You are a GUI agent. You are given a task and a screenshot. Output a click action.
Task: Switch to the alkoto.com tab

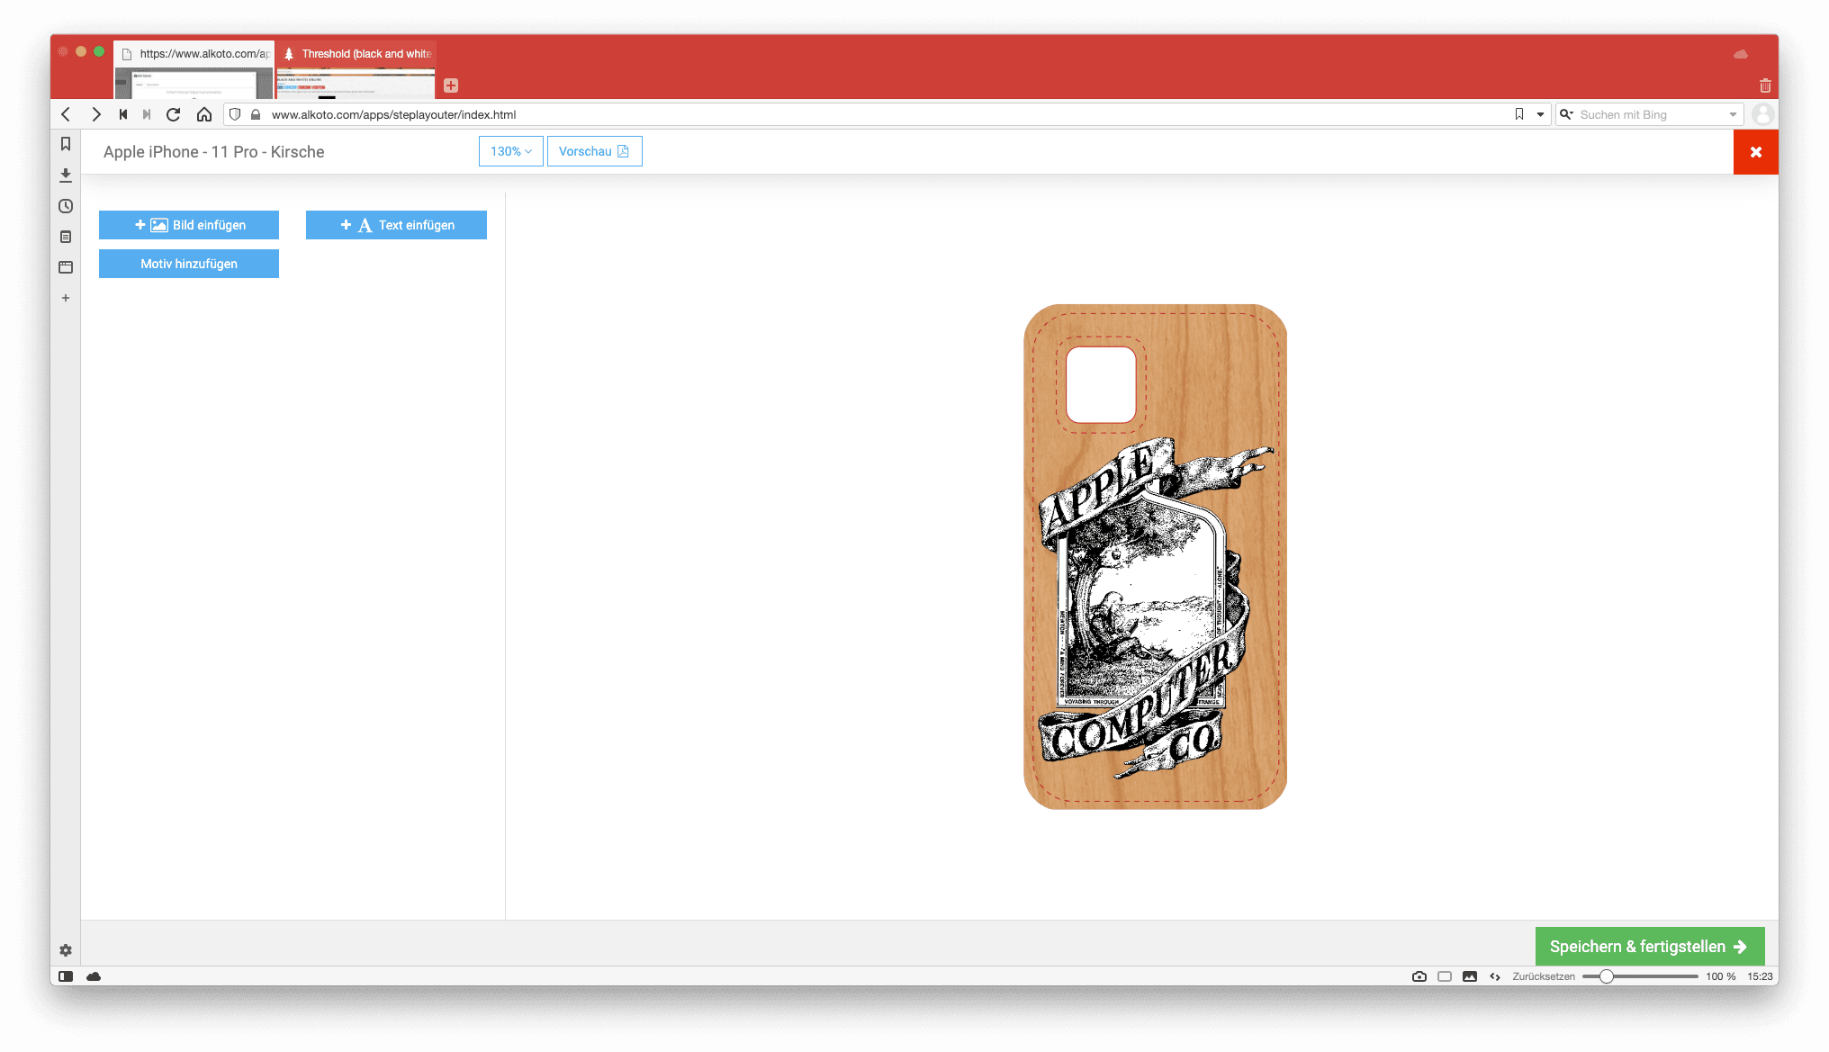[194, 54]
